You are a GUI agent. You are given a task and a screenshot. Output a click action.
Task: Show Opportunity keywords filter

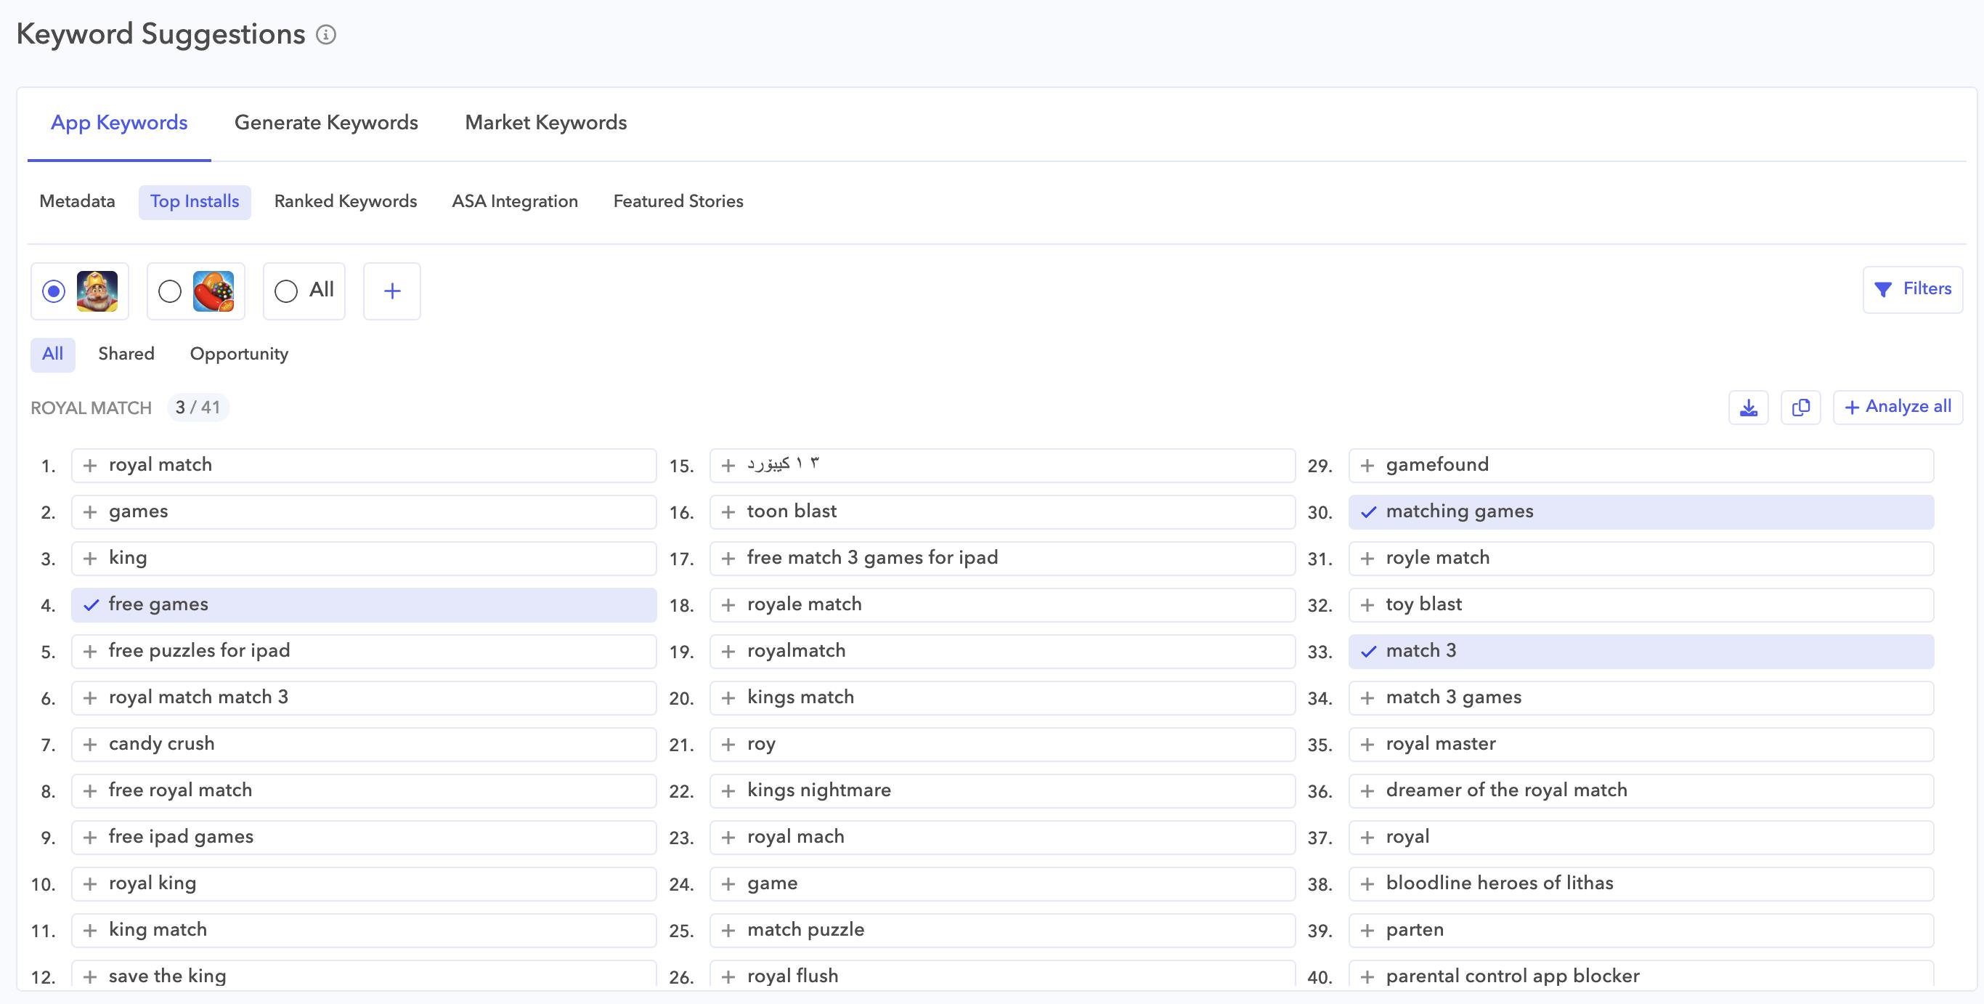(x=239, y=354)
